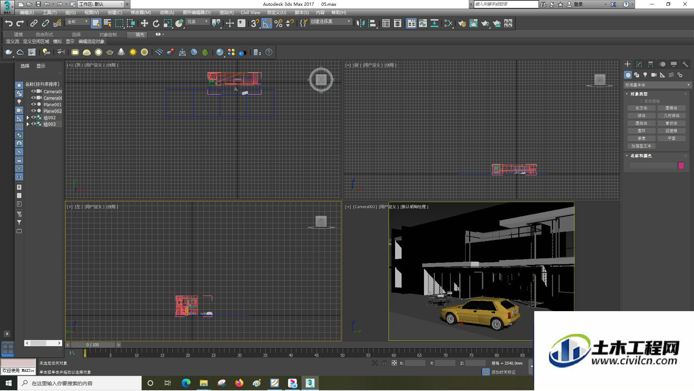Choose the Rectangular Selection Region tool
The width and height of the screenshot is (694, 391).
pos(119,23)
